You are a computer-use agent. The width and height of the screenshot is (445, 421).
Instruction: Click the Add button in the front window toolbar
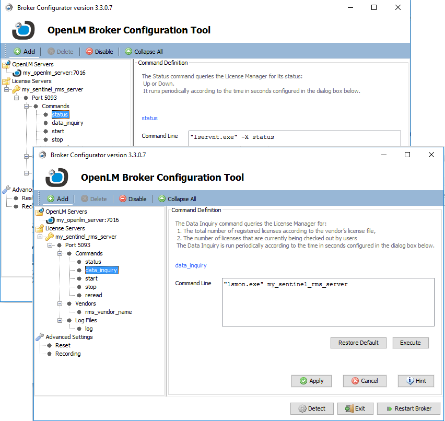57,199
